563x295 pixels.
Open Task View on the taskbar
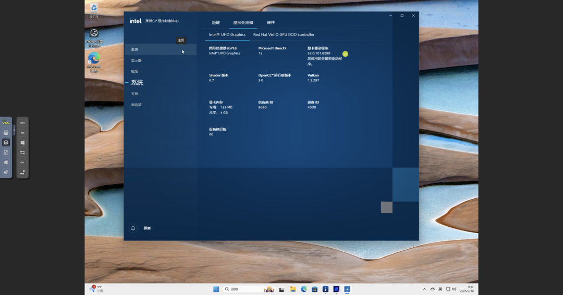(x=281, y=289)
